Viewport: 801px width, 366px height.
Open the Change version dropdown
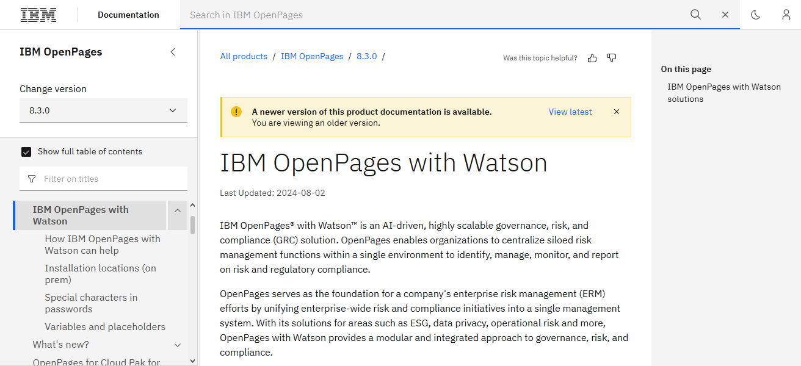click(103, 110)
